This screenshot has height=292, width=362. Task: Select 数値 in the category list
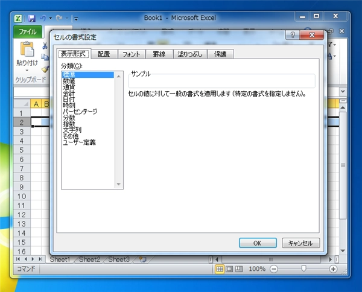click(87, 81)
